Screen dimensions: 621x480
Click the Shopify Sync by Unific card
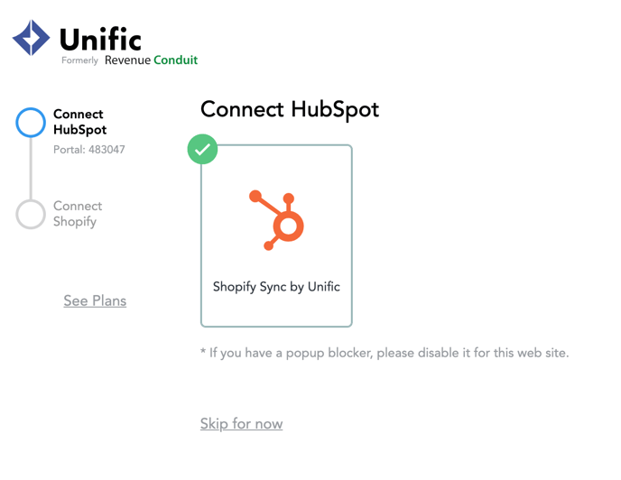[276, 236]
